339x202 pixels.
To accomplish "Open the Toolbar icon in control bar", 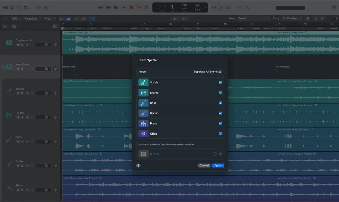I will tap(26, 7).
